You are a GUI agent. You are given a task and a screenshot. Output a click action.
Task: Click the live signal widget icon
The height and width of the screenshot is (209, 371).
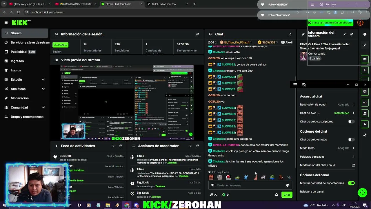tap(365, 102)
